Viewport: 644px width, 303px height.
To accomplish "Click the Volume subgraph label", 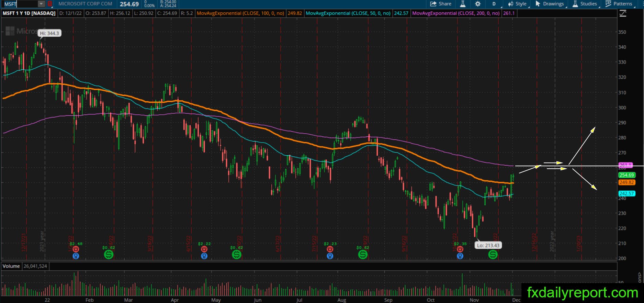I will coord(11,266).
